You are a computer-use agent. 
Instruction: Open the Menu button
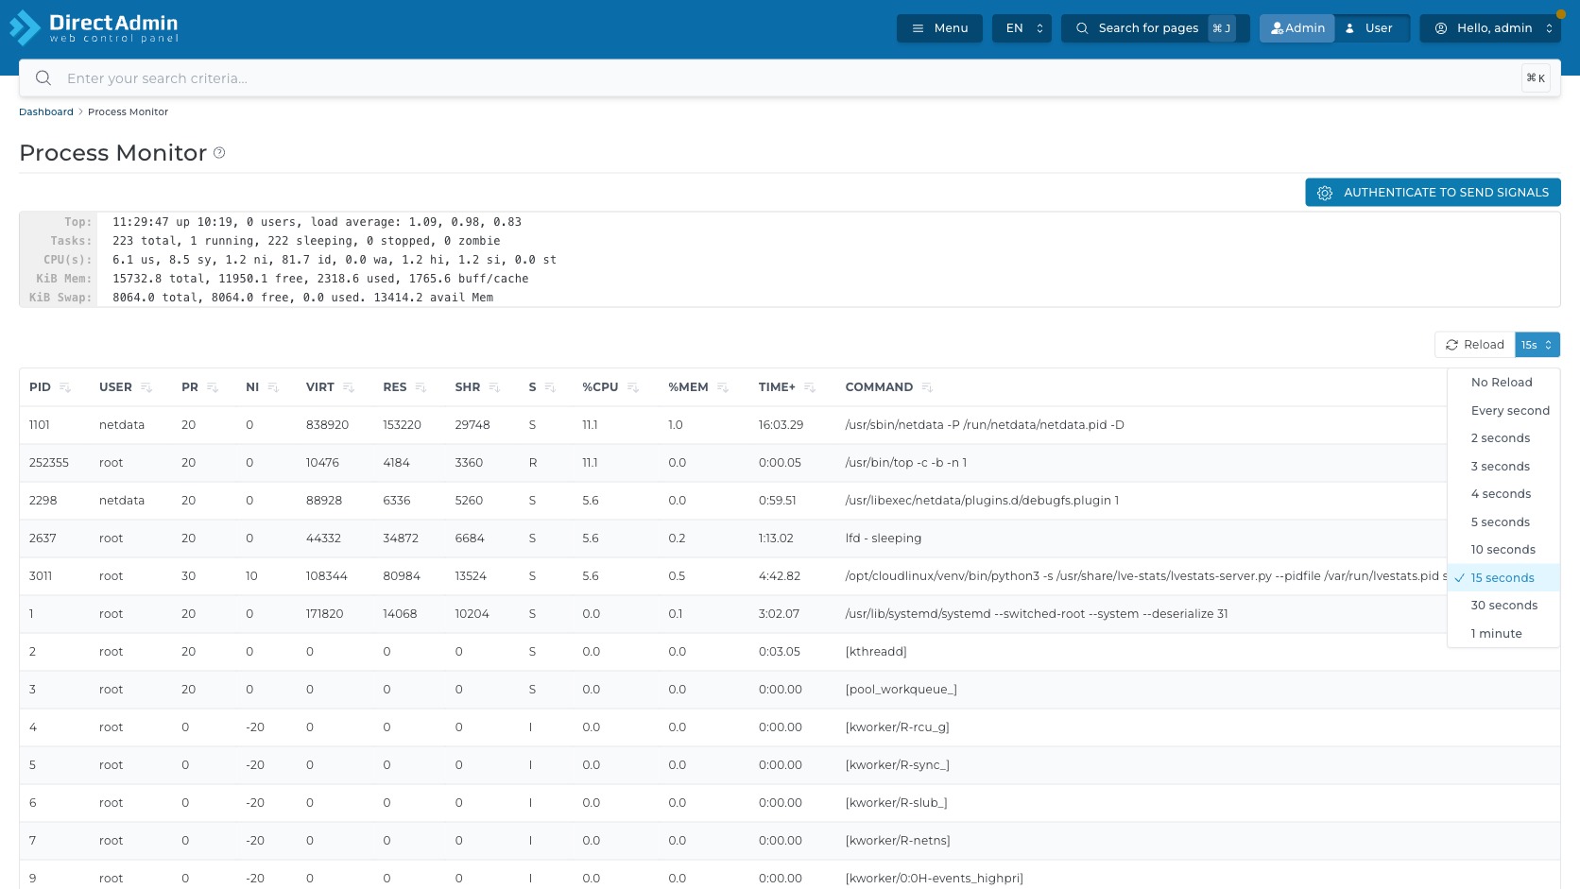[939, 28]
